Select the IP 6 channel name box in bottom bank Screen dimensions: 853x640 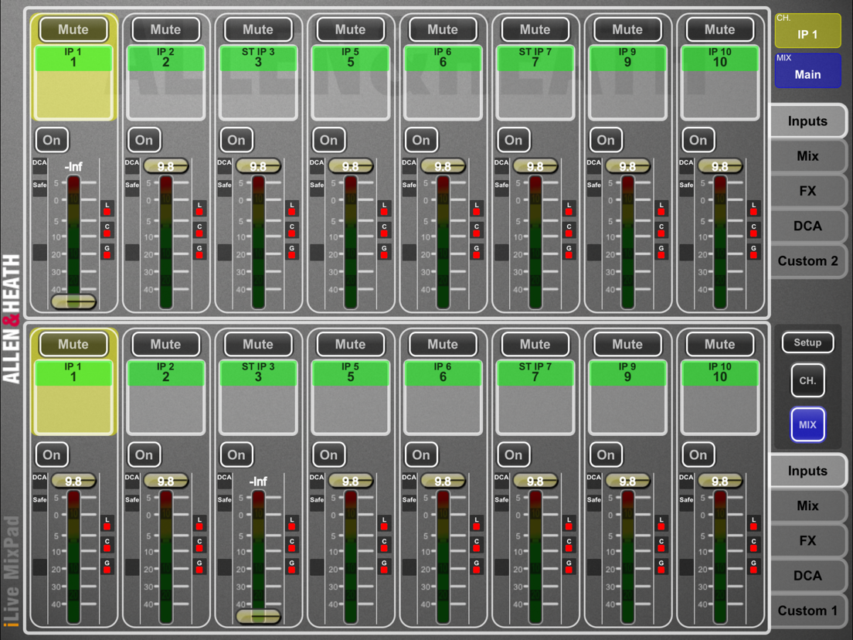tap(443, 397)
